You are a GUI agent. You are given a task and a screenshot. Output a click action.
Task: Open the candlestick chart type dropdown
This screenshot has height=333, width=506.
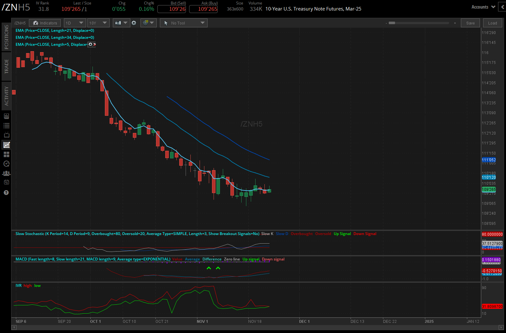tap(121, 23)
